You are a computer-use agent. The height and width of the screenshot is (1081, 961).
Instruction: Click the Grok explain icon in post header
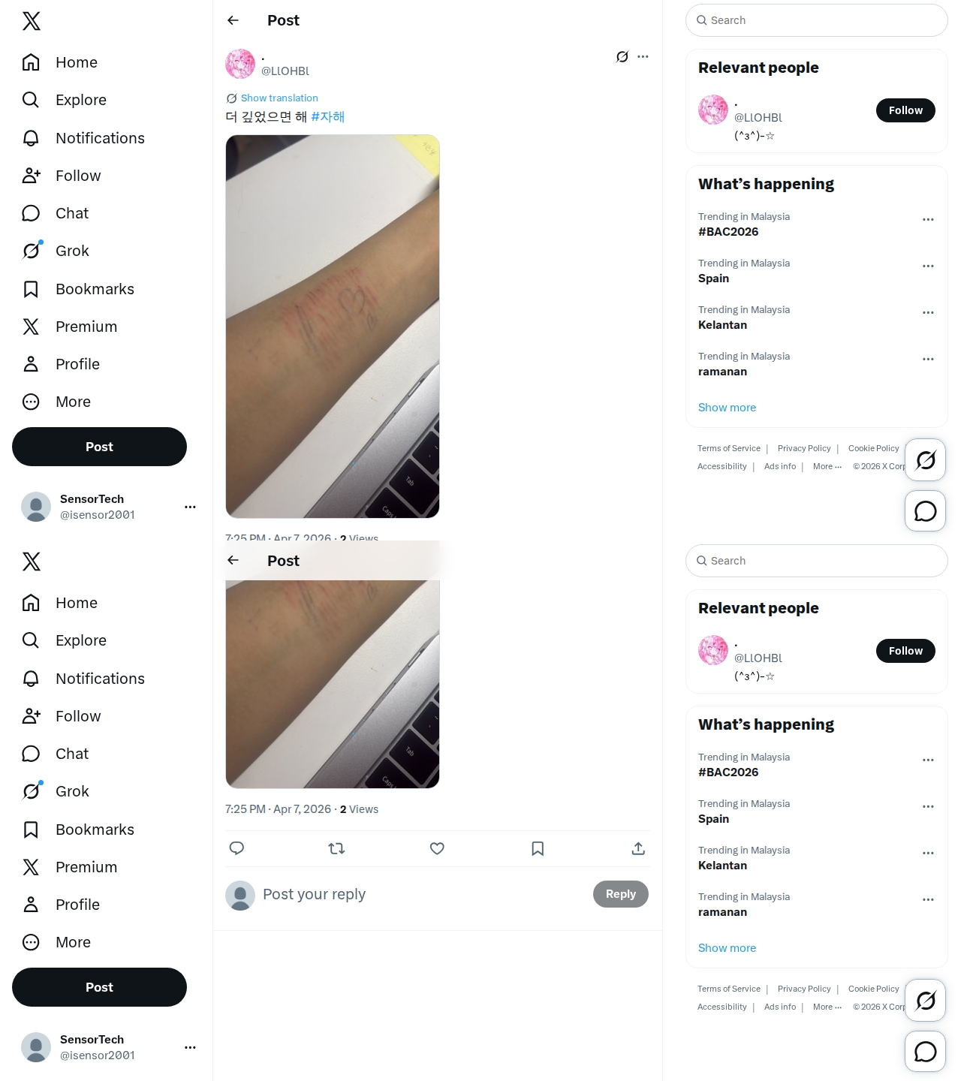(x=622, y=56)
